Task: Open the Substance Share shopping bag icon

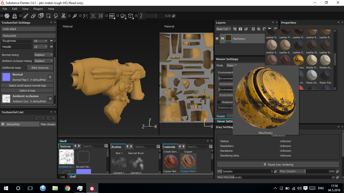Action: click(15, 16)
